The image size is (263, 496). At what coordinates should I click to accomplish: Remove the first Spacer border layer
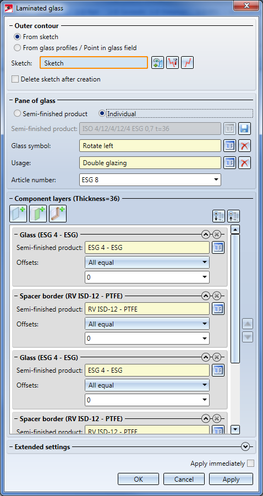tap(216, 296)
